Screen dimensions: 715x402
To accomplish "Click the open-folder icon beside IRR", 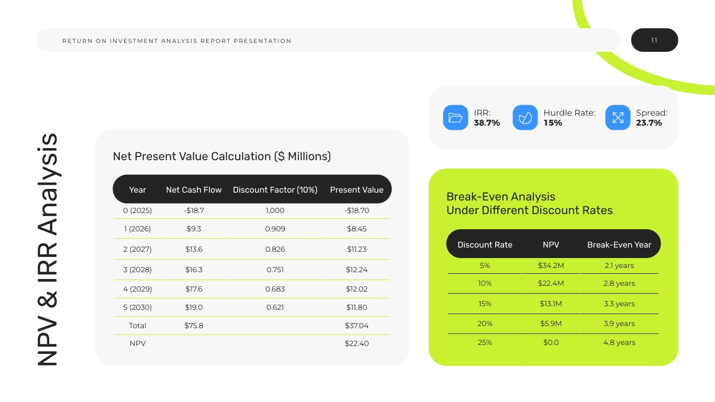I will click(455, 118).
